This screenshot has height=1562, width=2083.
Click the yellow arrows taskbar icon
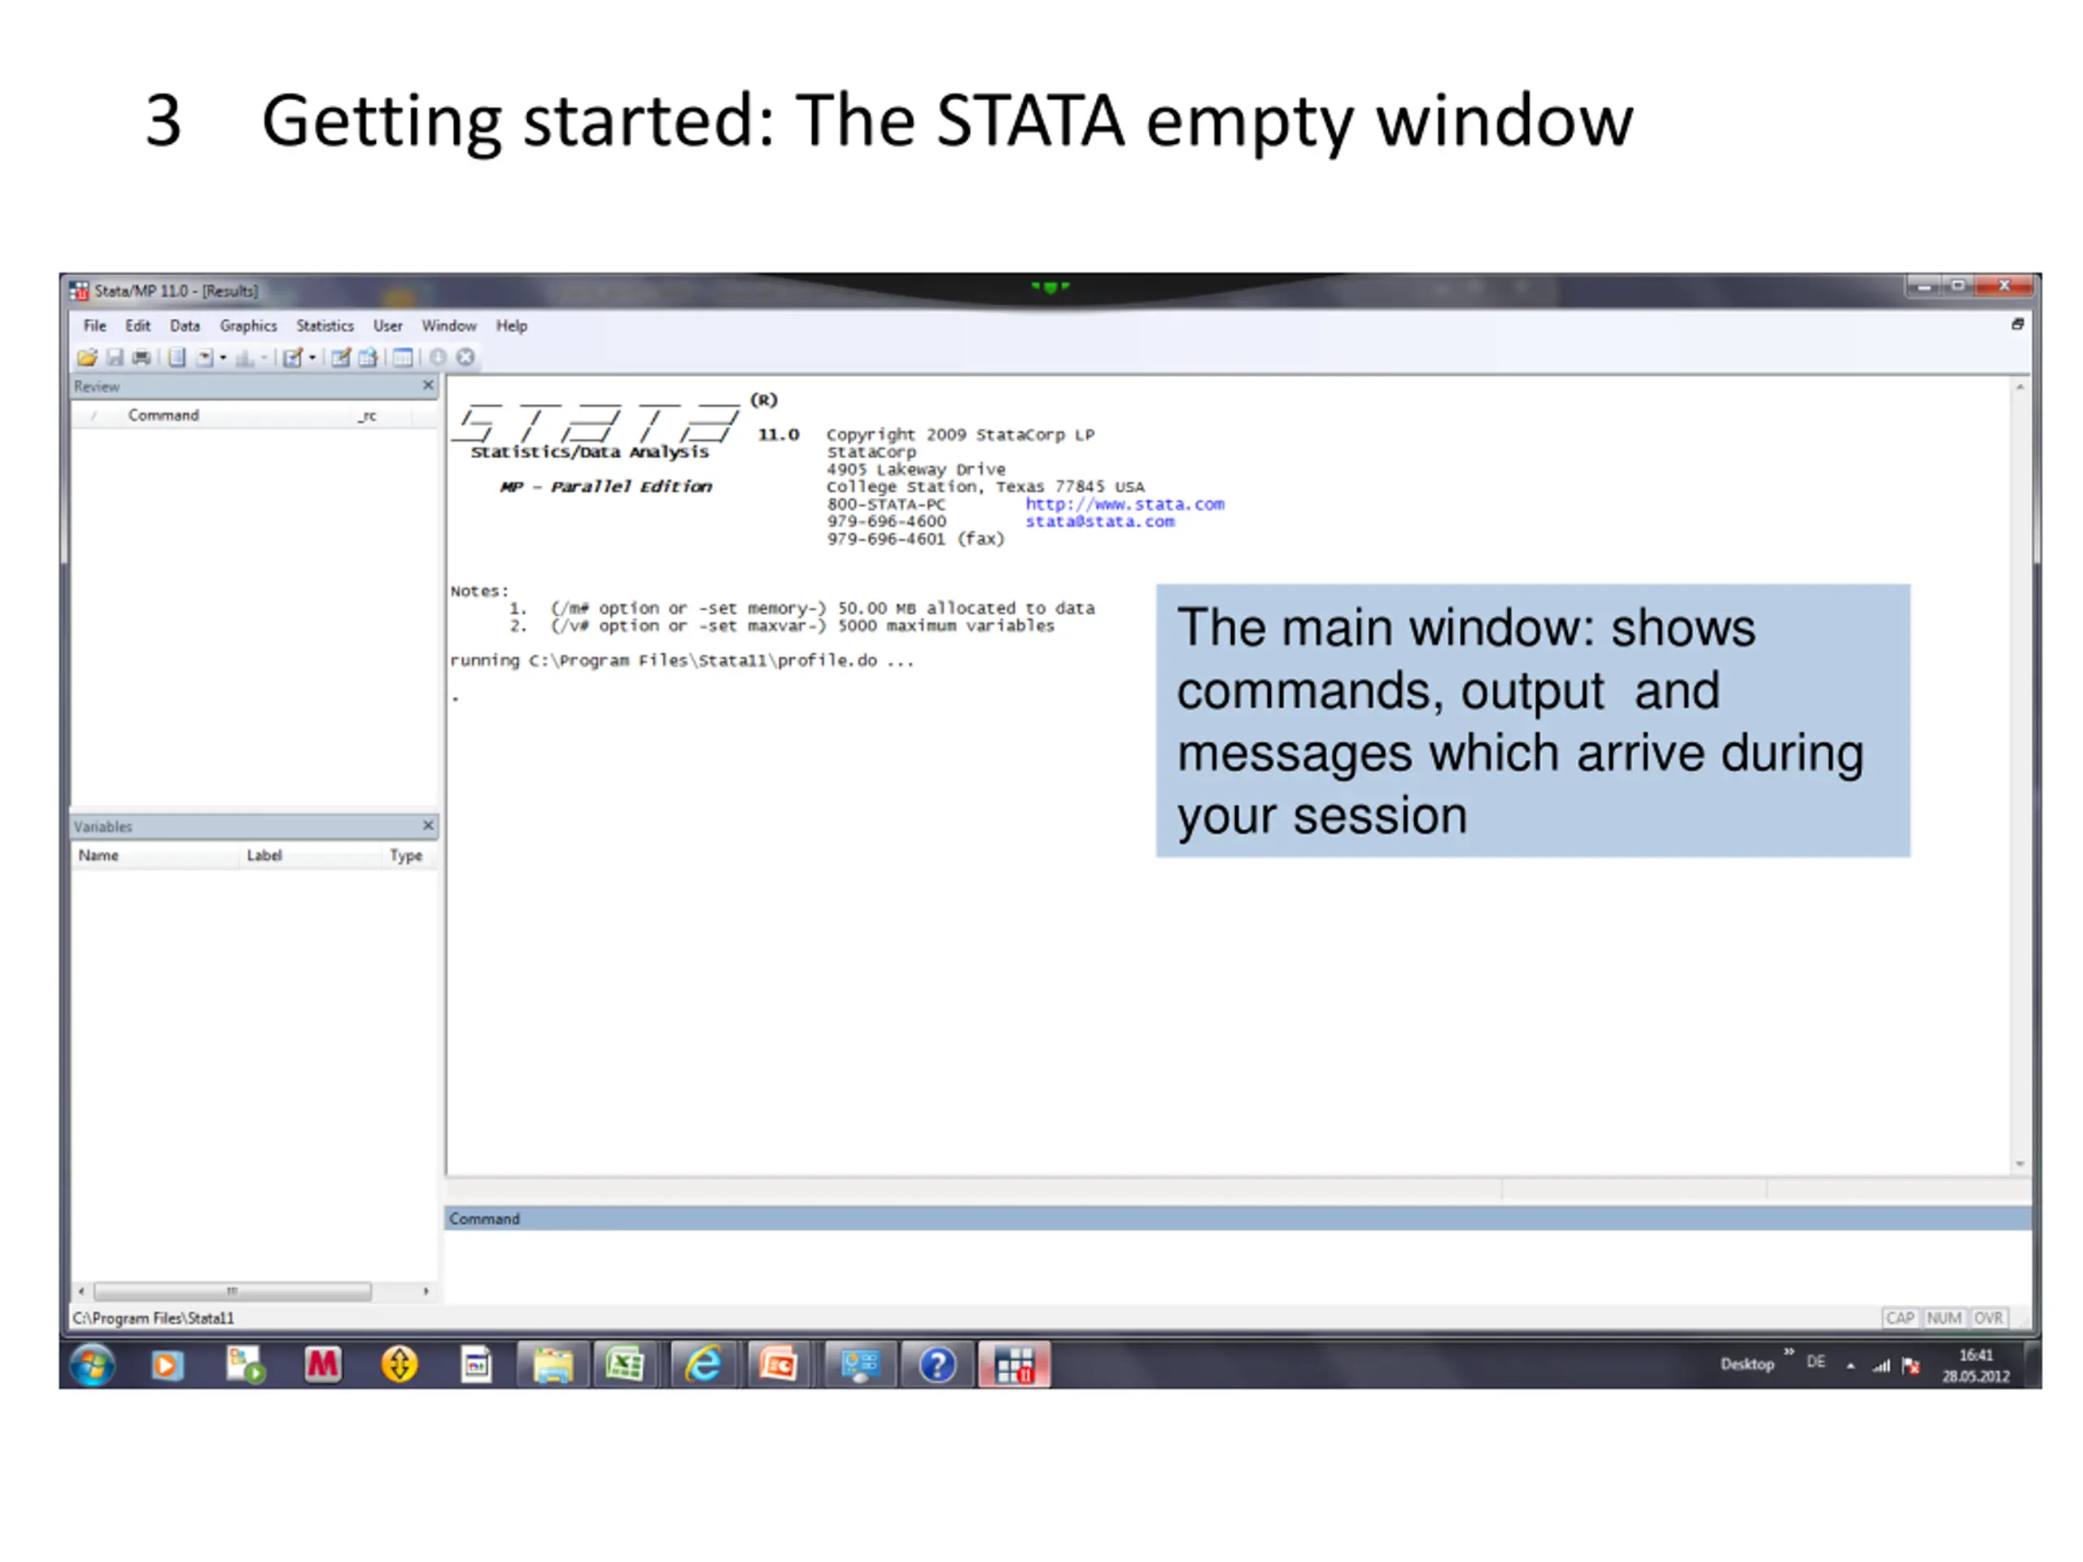click(x=400, y=1365)
